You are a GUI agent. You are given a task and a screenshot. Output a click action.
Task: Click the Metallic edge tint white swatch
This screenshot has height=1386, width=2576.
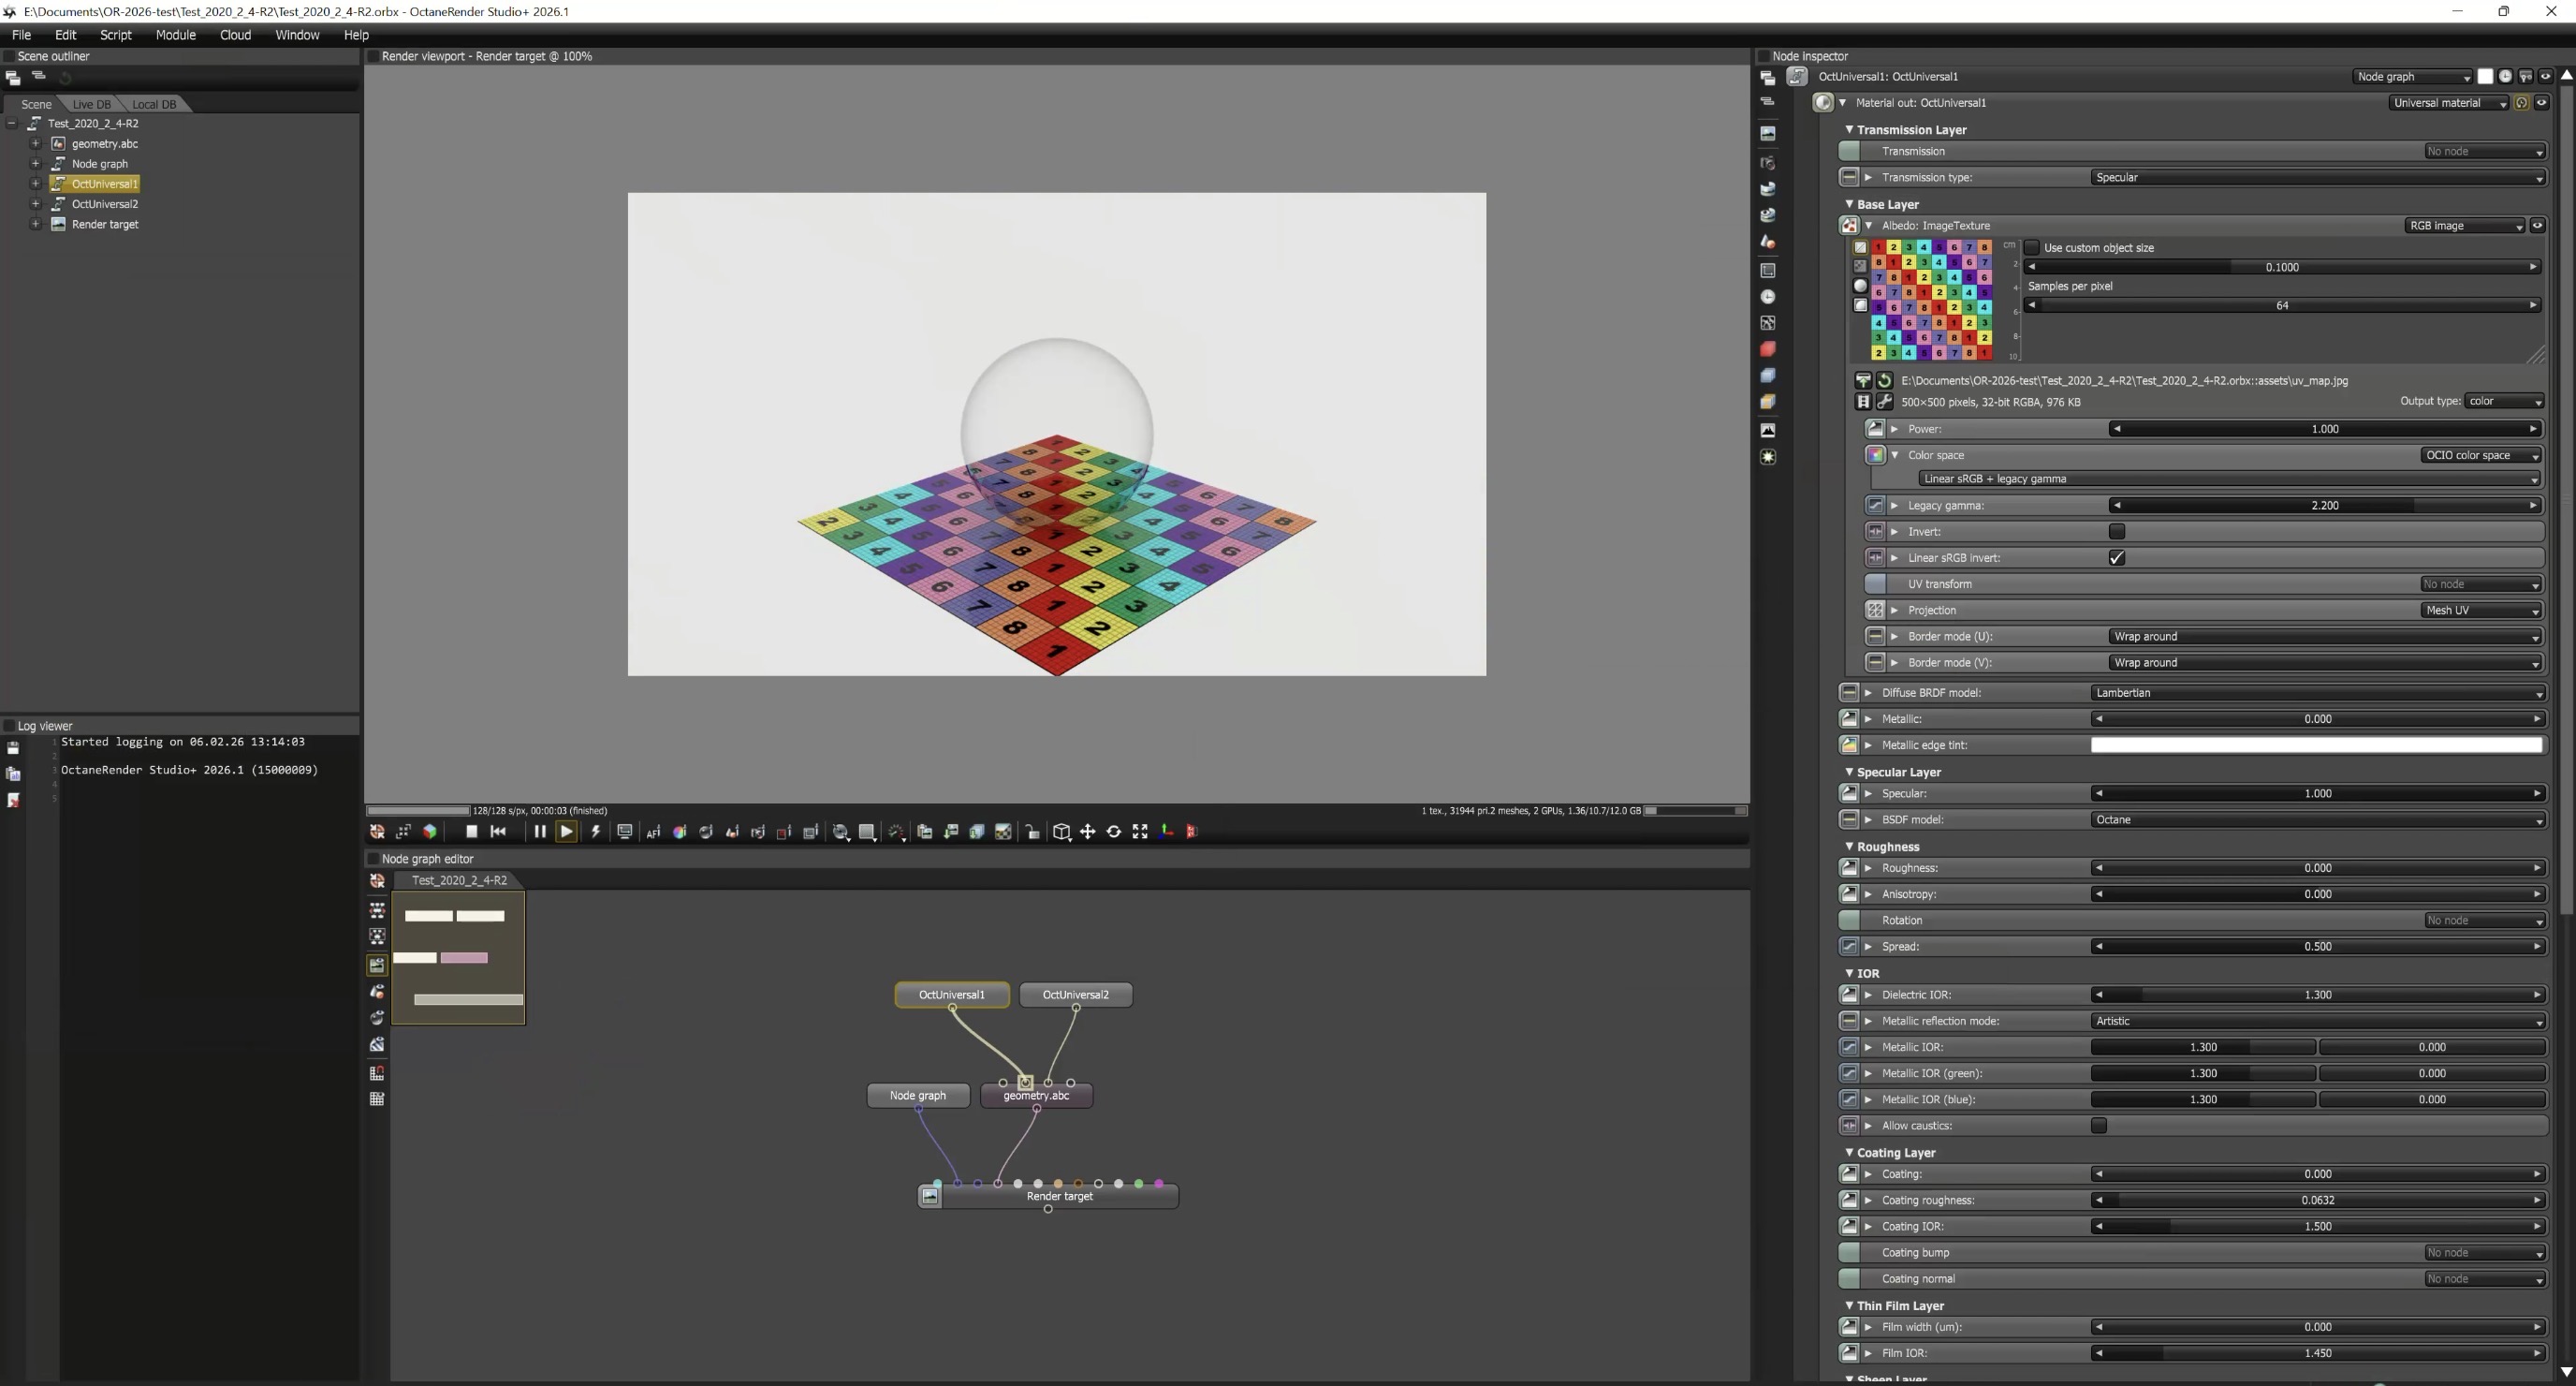point(2316,745)
